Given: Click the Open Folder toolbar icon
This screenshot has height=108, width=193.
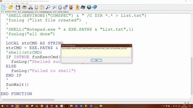Looking at the screenshot, I should [11, 7].
